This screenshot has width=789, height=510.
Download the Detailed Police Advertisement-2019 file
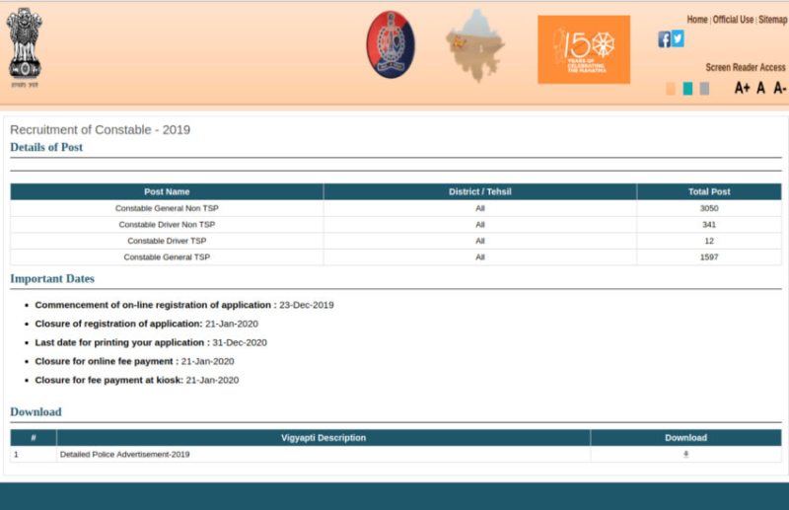point(685,454)
